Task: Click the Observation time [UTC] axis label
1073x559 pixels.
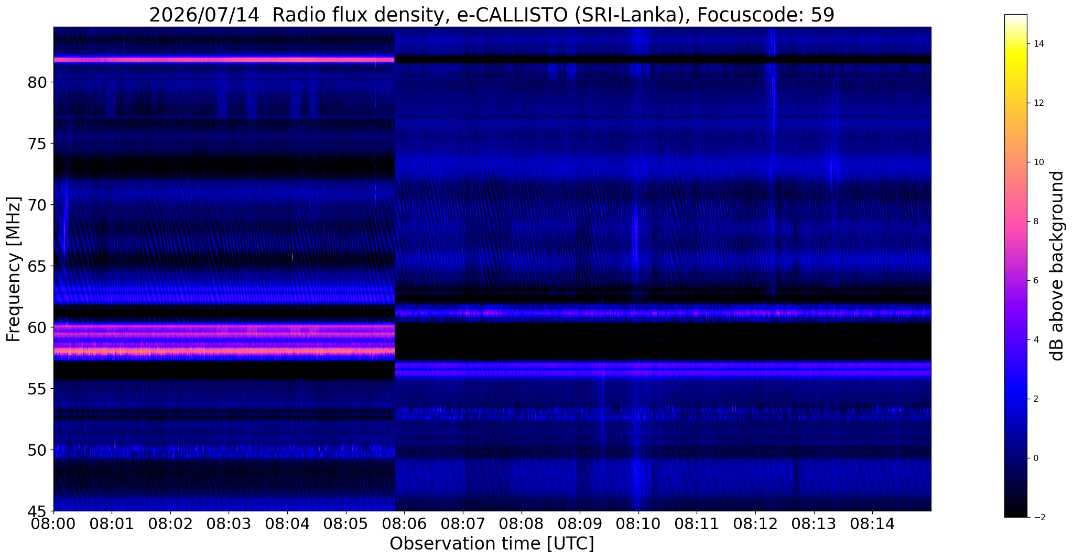Action: 492,544
